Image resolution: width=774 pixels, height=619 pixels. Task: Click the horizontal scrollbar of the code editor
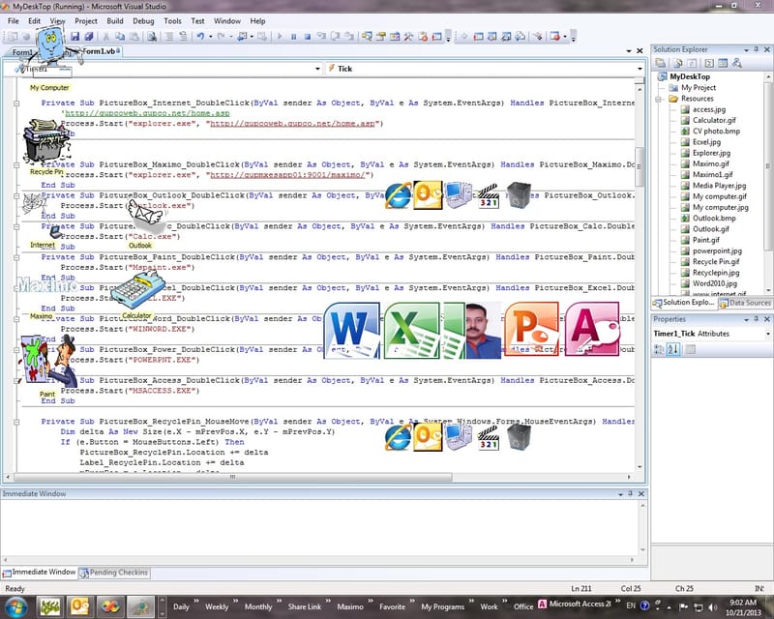(x=232, y=478)
